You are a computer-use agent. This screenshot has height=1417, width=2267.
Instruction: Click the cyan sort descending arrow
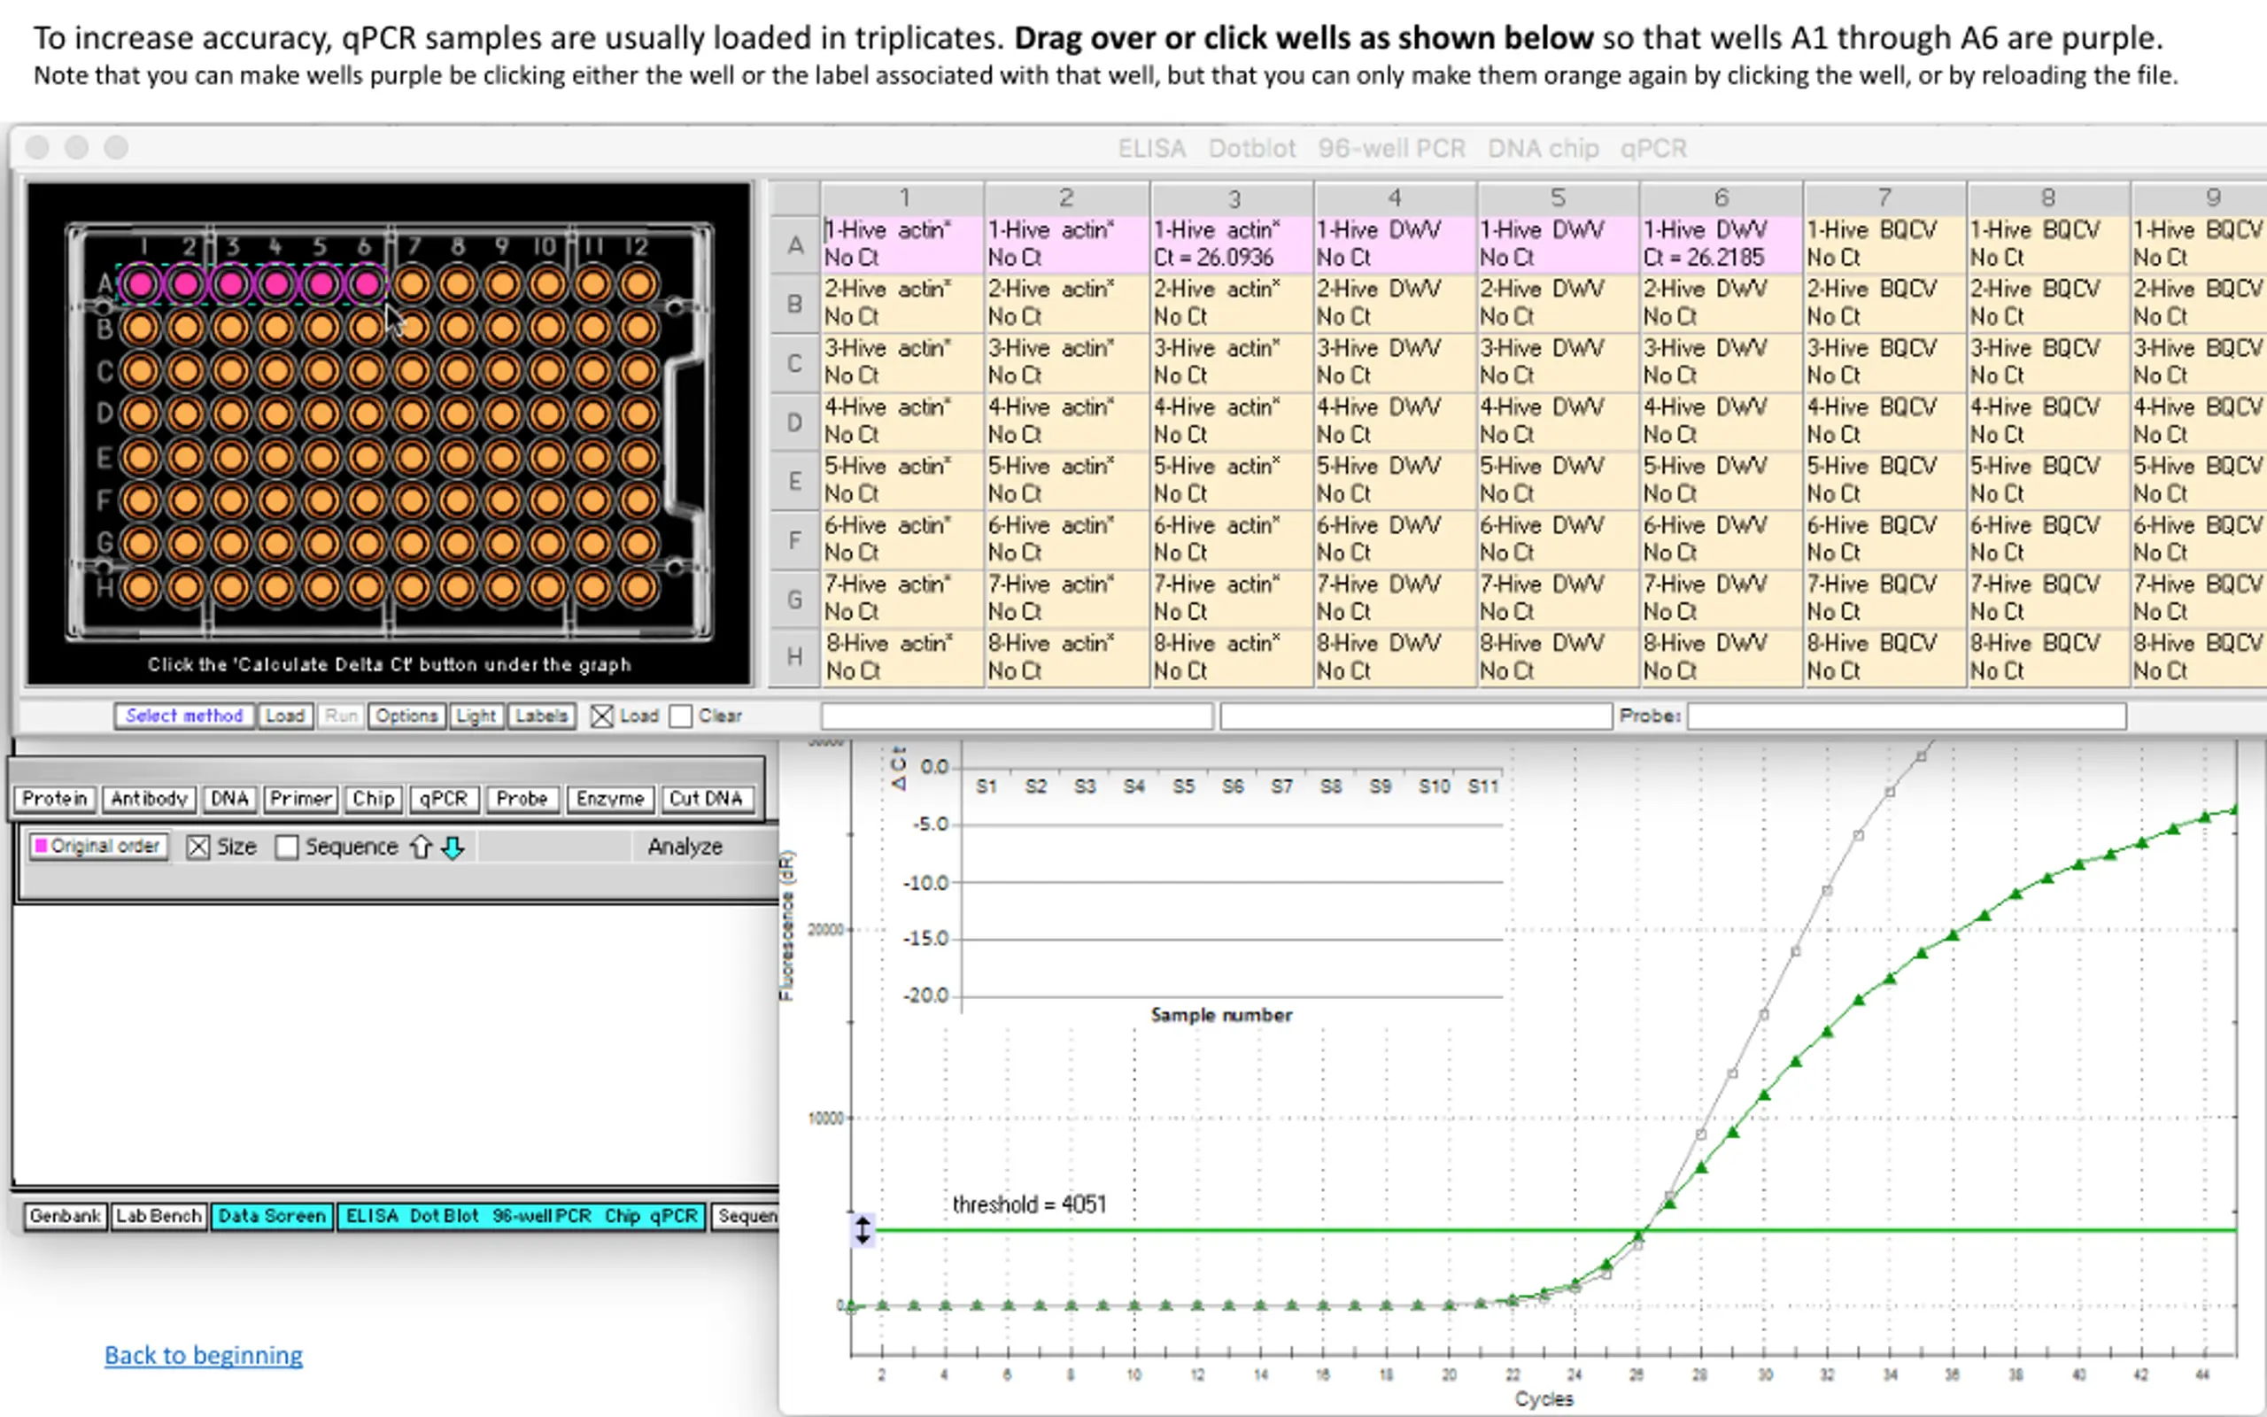453,847
